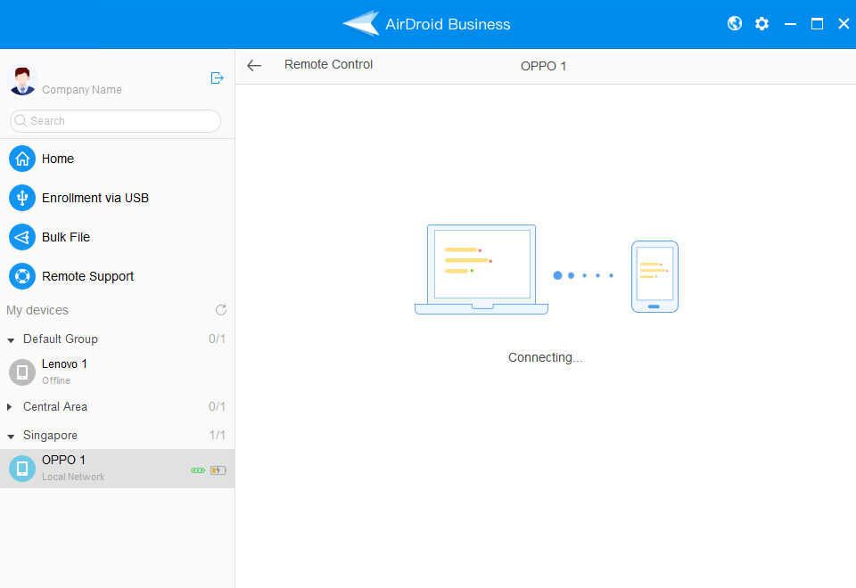Click the AirDroid Business paper plane logo
The height and width of the screenshot is (588, 856).
[x=361, y=23]
